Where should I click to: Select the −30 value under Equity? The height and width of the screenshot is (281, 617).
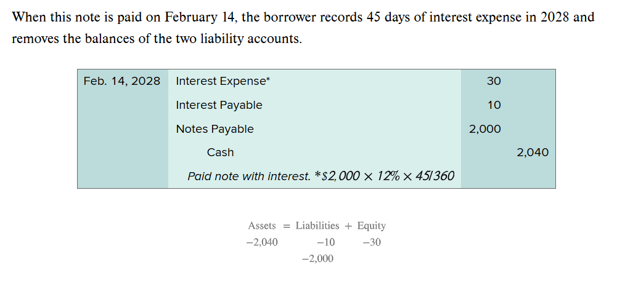point(372,242)
